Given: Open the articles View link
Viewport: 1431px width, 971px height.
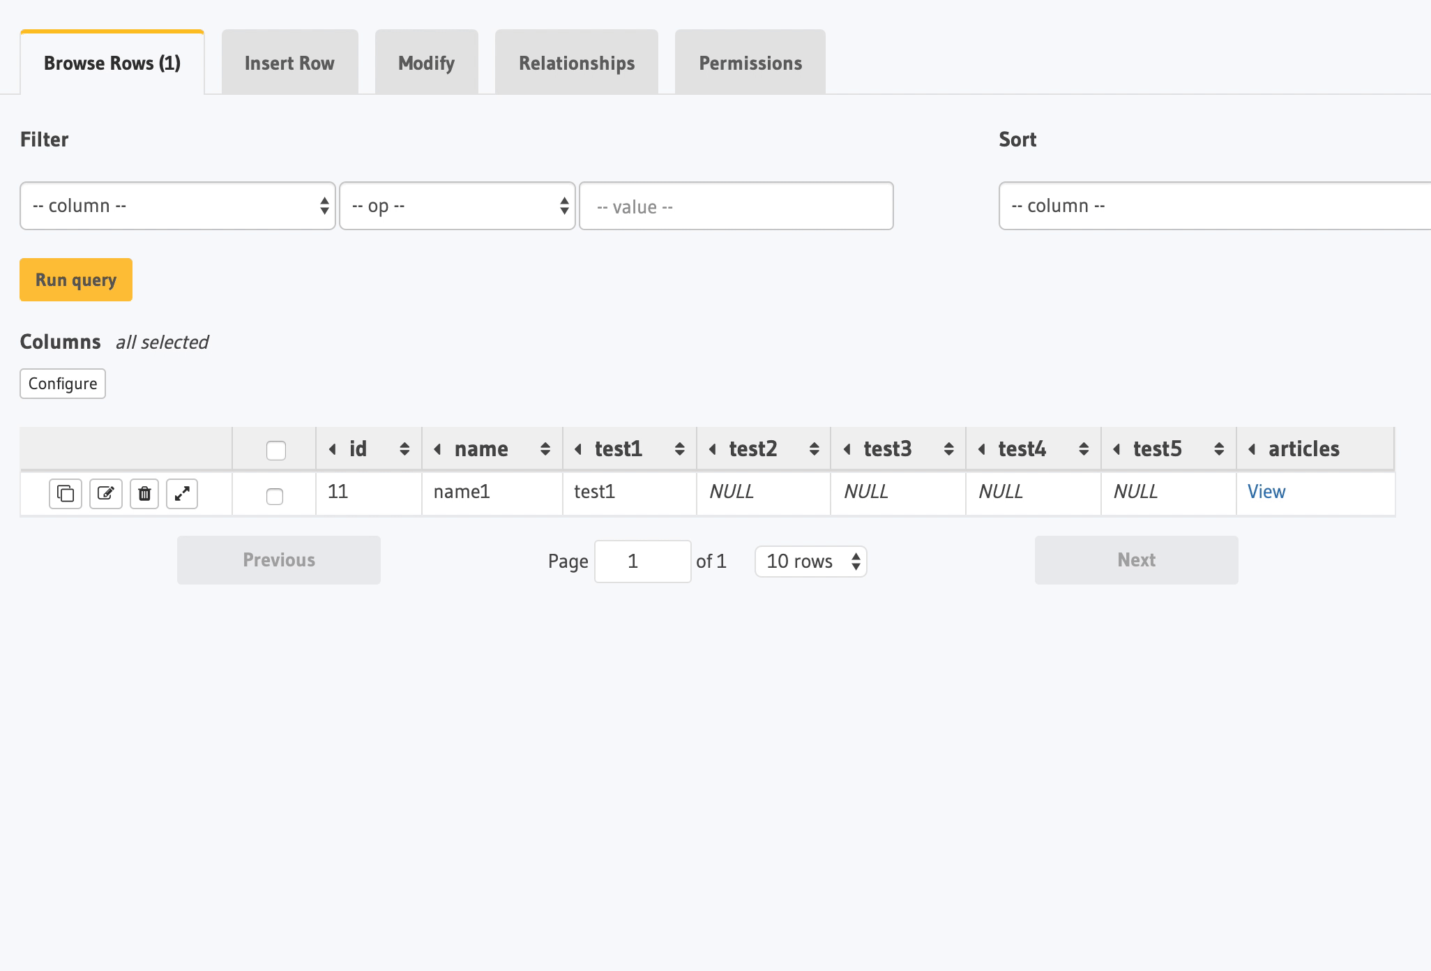Looking at the screenshot, I should pos(1266,492).
